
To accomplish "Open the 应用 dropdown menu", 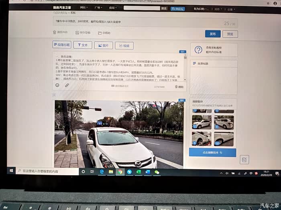I will [x=113, y=8].
